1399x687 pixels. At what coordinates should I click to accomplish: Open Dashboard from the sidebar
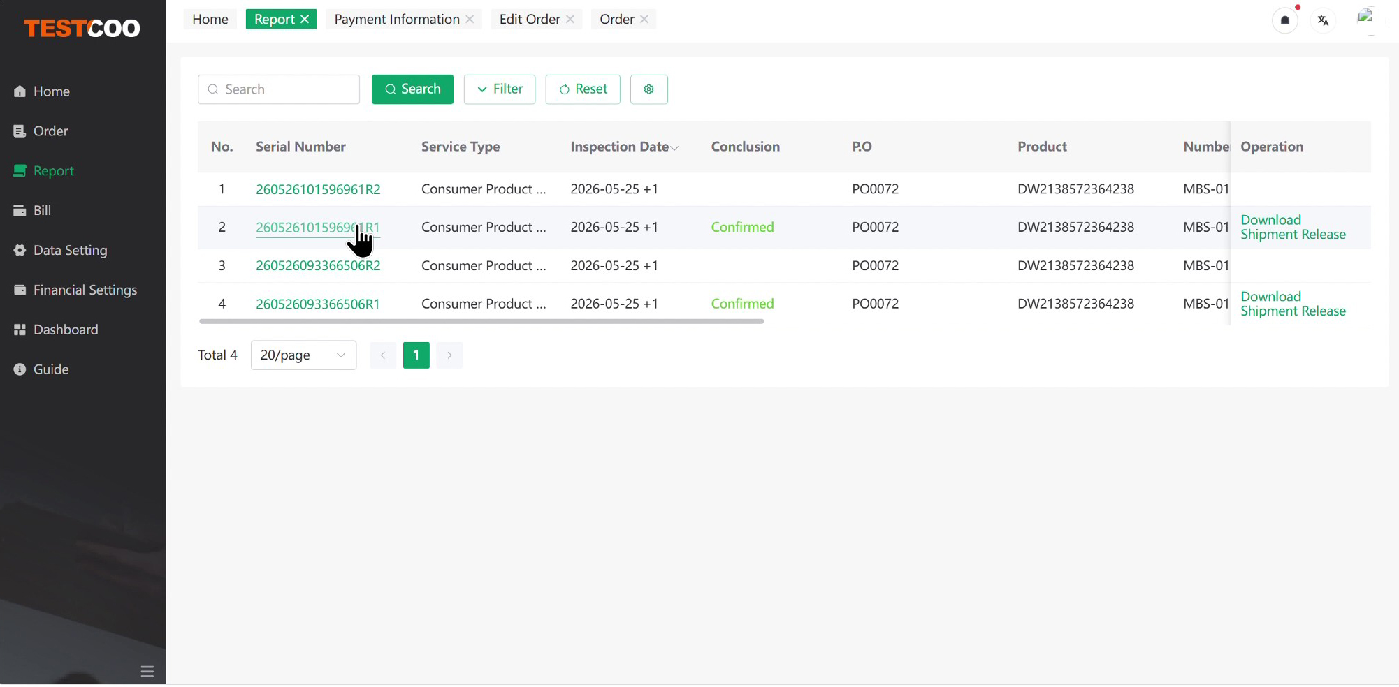65,330
